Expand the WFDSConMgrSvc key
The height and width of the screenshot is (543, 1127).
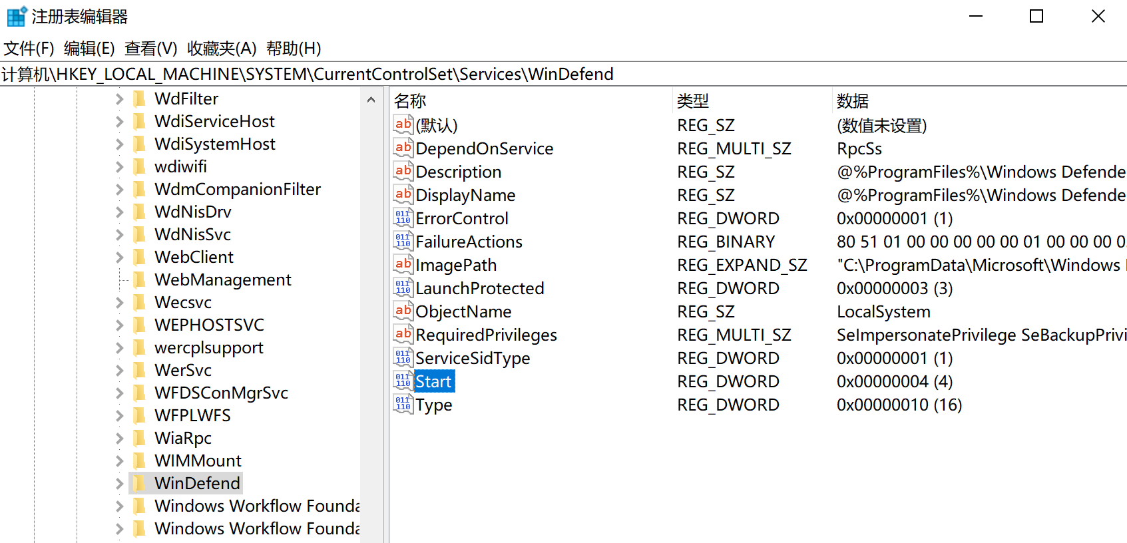point(119,393)
